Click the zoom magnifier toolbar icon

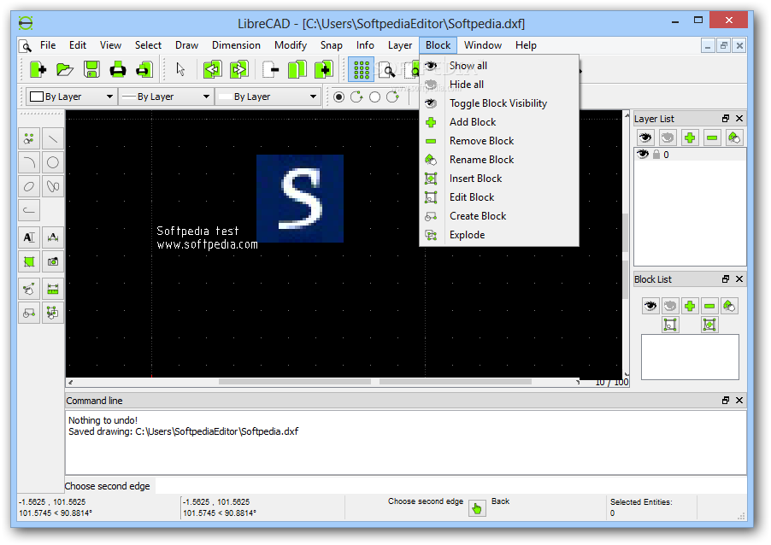tap(387, 70)
